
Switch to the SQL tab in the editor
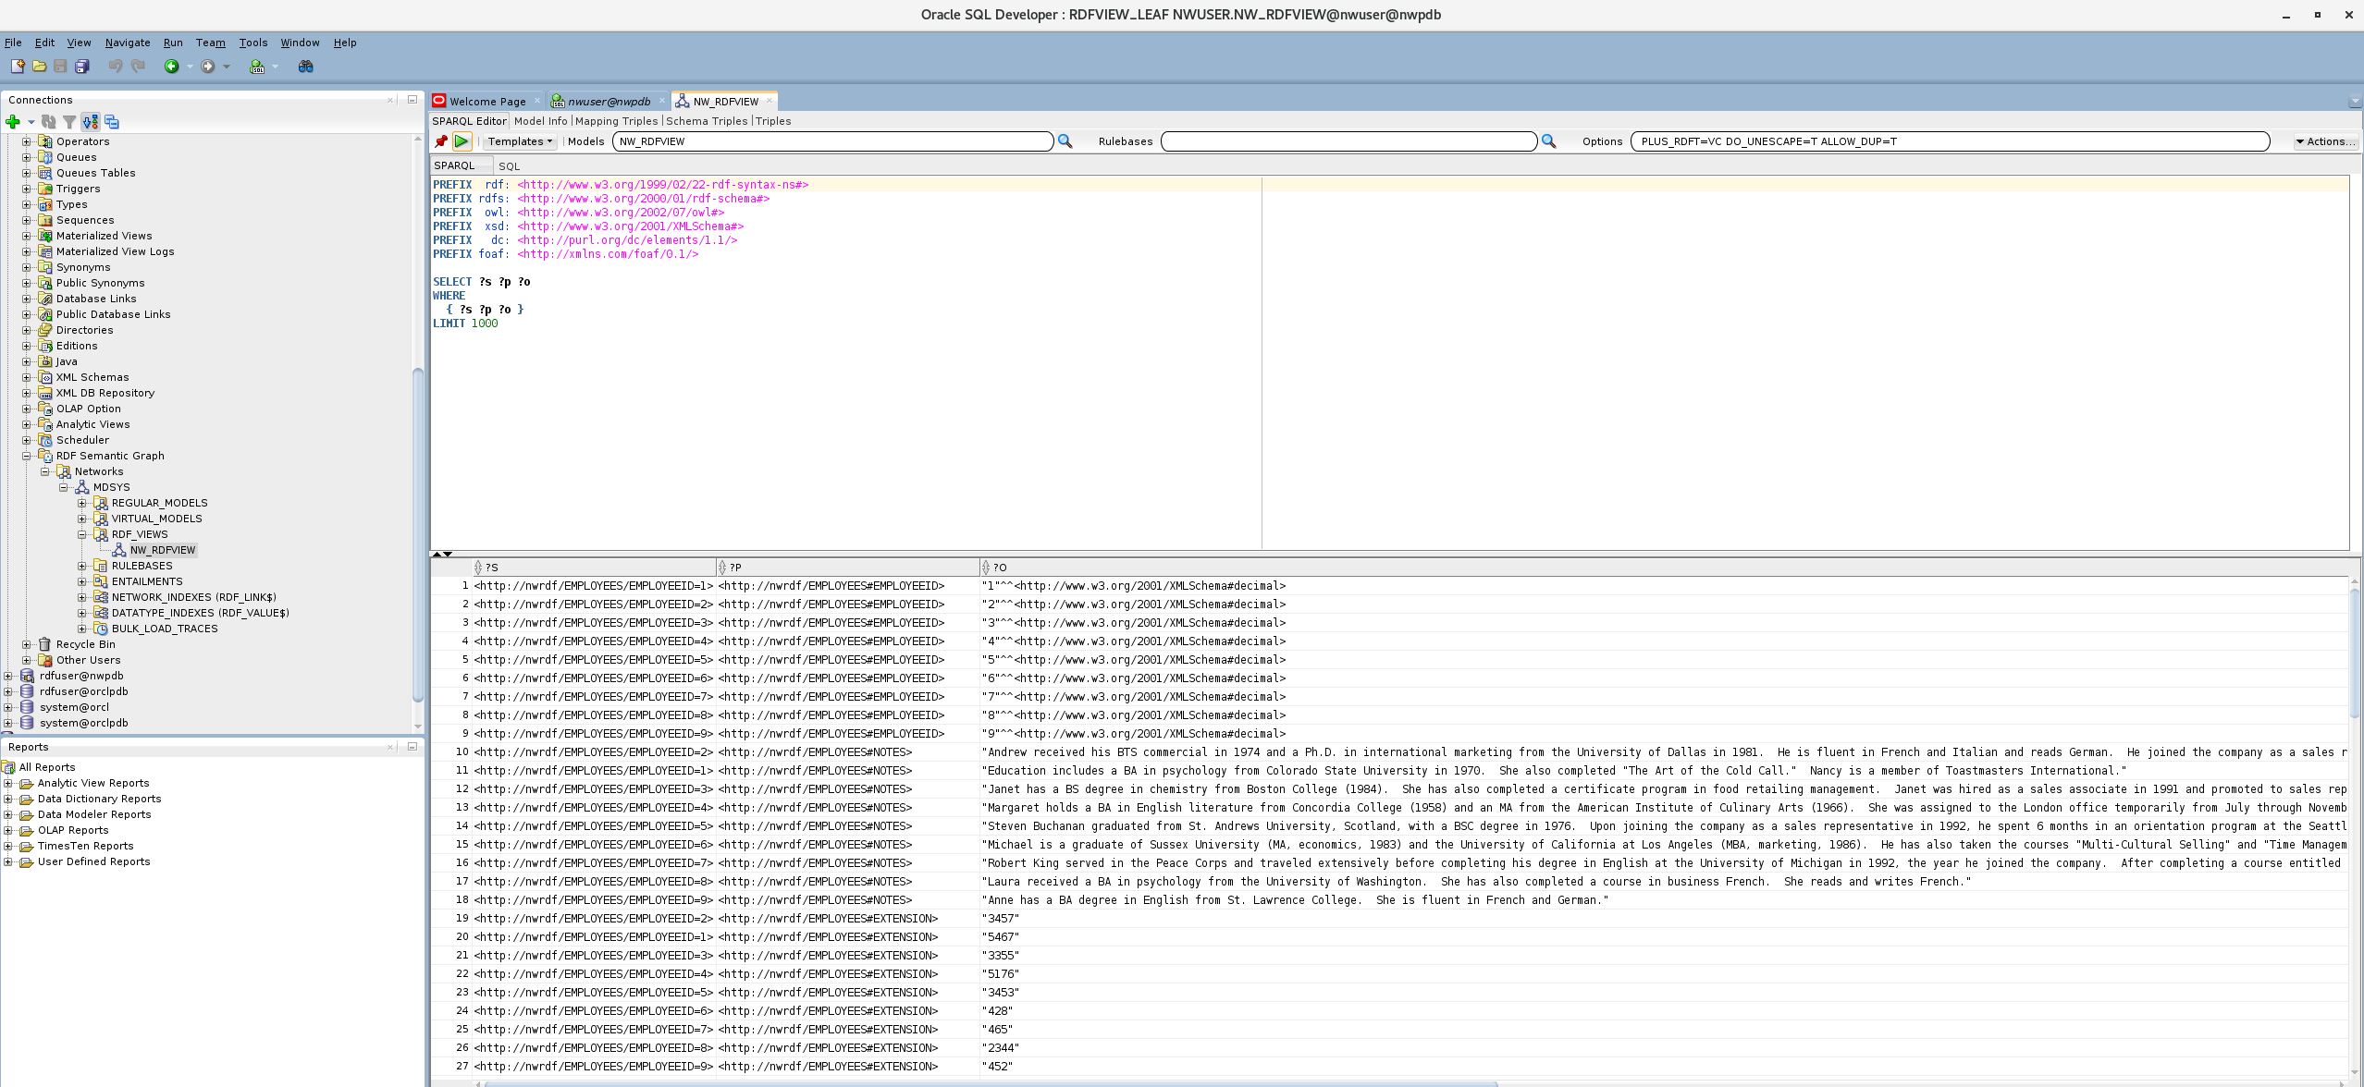click(x=511, y=165)
